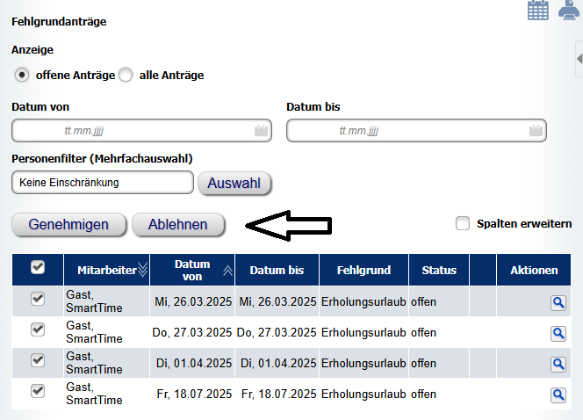Click the Fehlgrund column header
The height and width of the screenshot is (420, 583).
tap(363, 270)
